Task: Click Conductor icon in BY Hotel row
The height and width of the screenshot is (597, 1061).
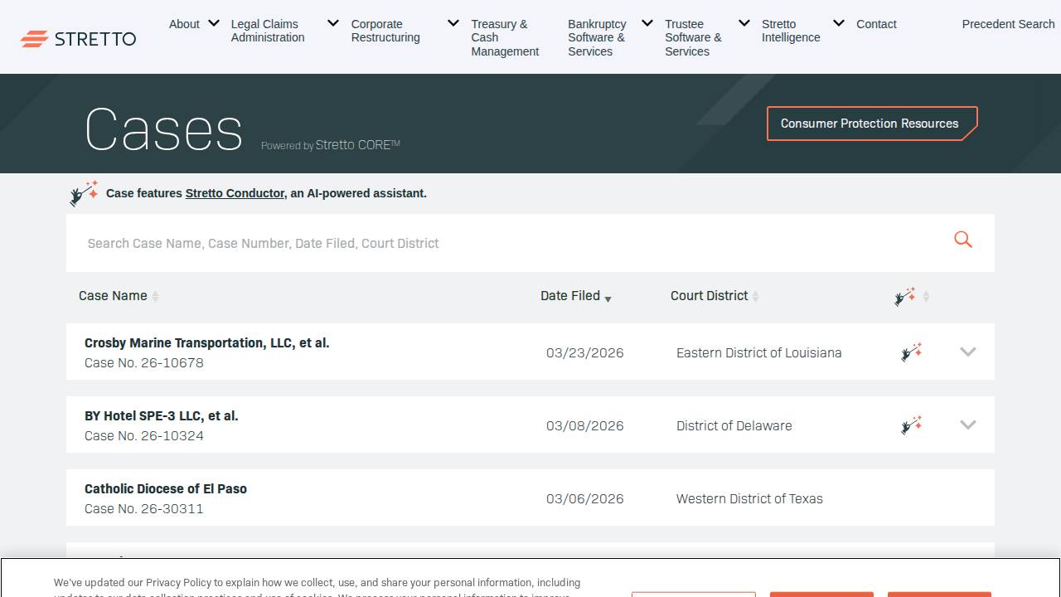Action: [x=911, y=425]
